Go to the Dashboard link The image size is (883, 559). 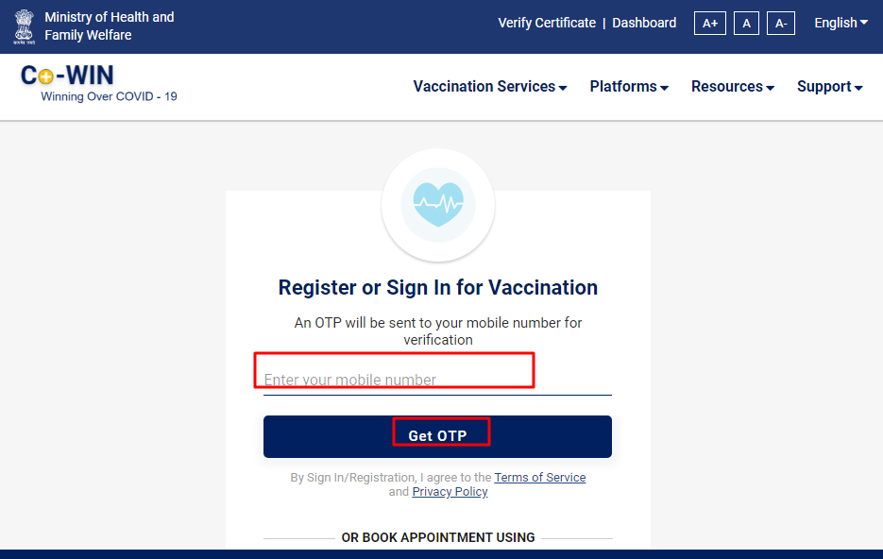pyautogui.click(x=644, y=23)
